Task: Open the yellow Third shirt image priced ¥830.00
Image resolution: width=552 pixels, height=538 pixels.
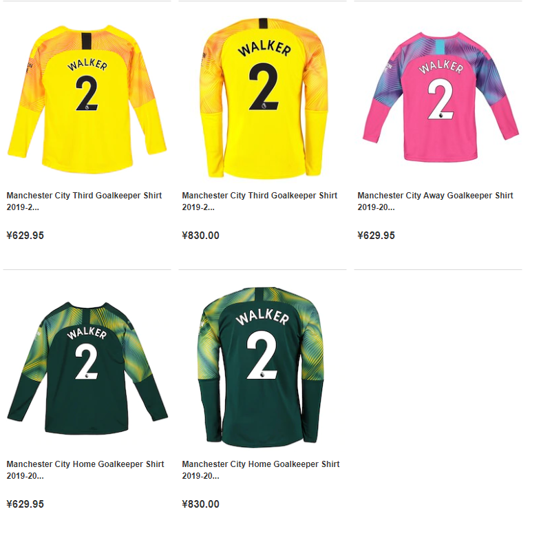Action: tap(262, 97)
